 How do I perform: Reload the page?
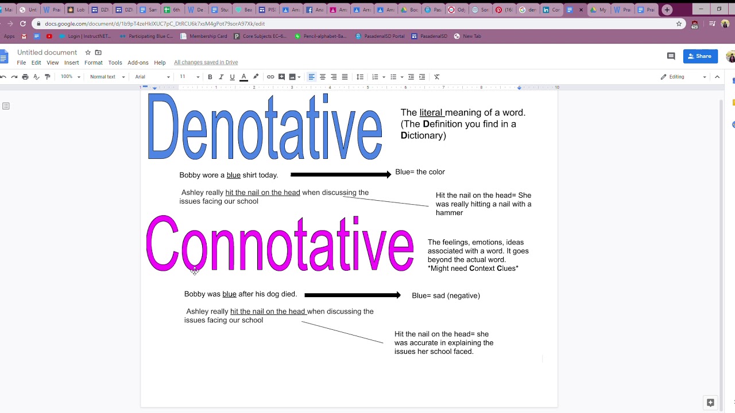coord(22,24)
